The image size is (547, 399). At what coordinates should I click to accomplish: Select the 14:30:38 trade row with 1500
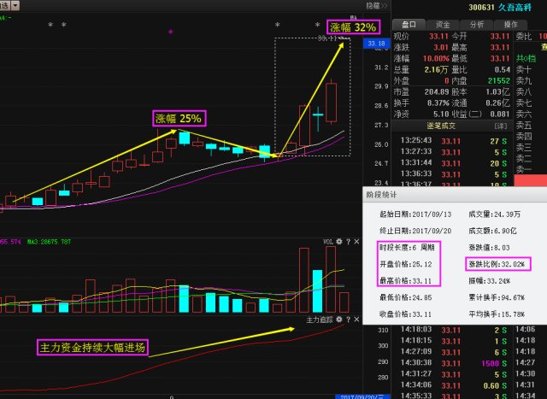(x=453, y=363)
